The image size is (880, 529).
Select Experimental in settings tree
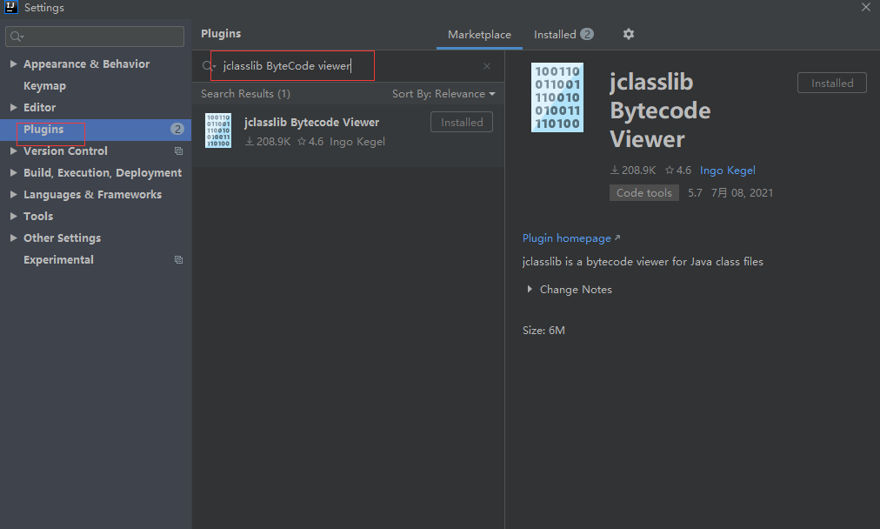point(58,260)
